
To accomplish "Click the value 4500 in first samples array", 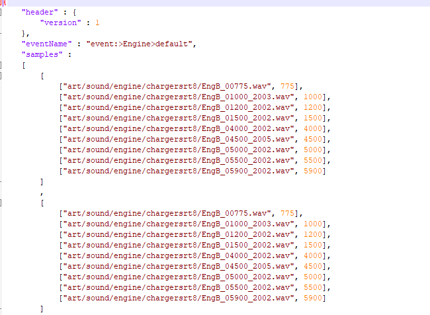I will click(313, 140).
